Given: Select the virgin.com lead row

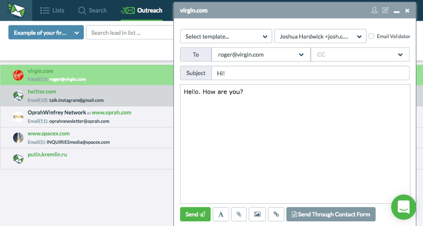Looking at the screenshot, I should 87,75.
